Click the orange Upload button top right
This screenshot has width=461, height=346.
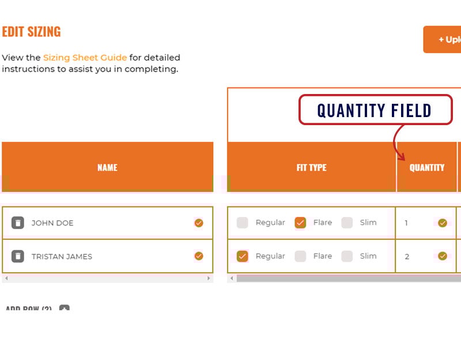[447, 39]
